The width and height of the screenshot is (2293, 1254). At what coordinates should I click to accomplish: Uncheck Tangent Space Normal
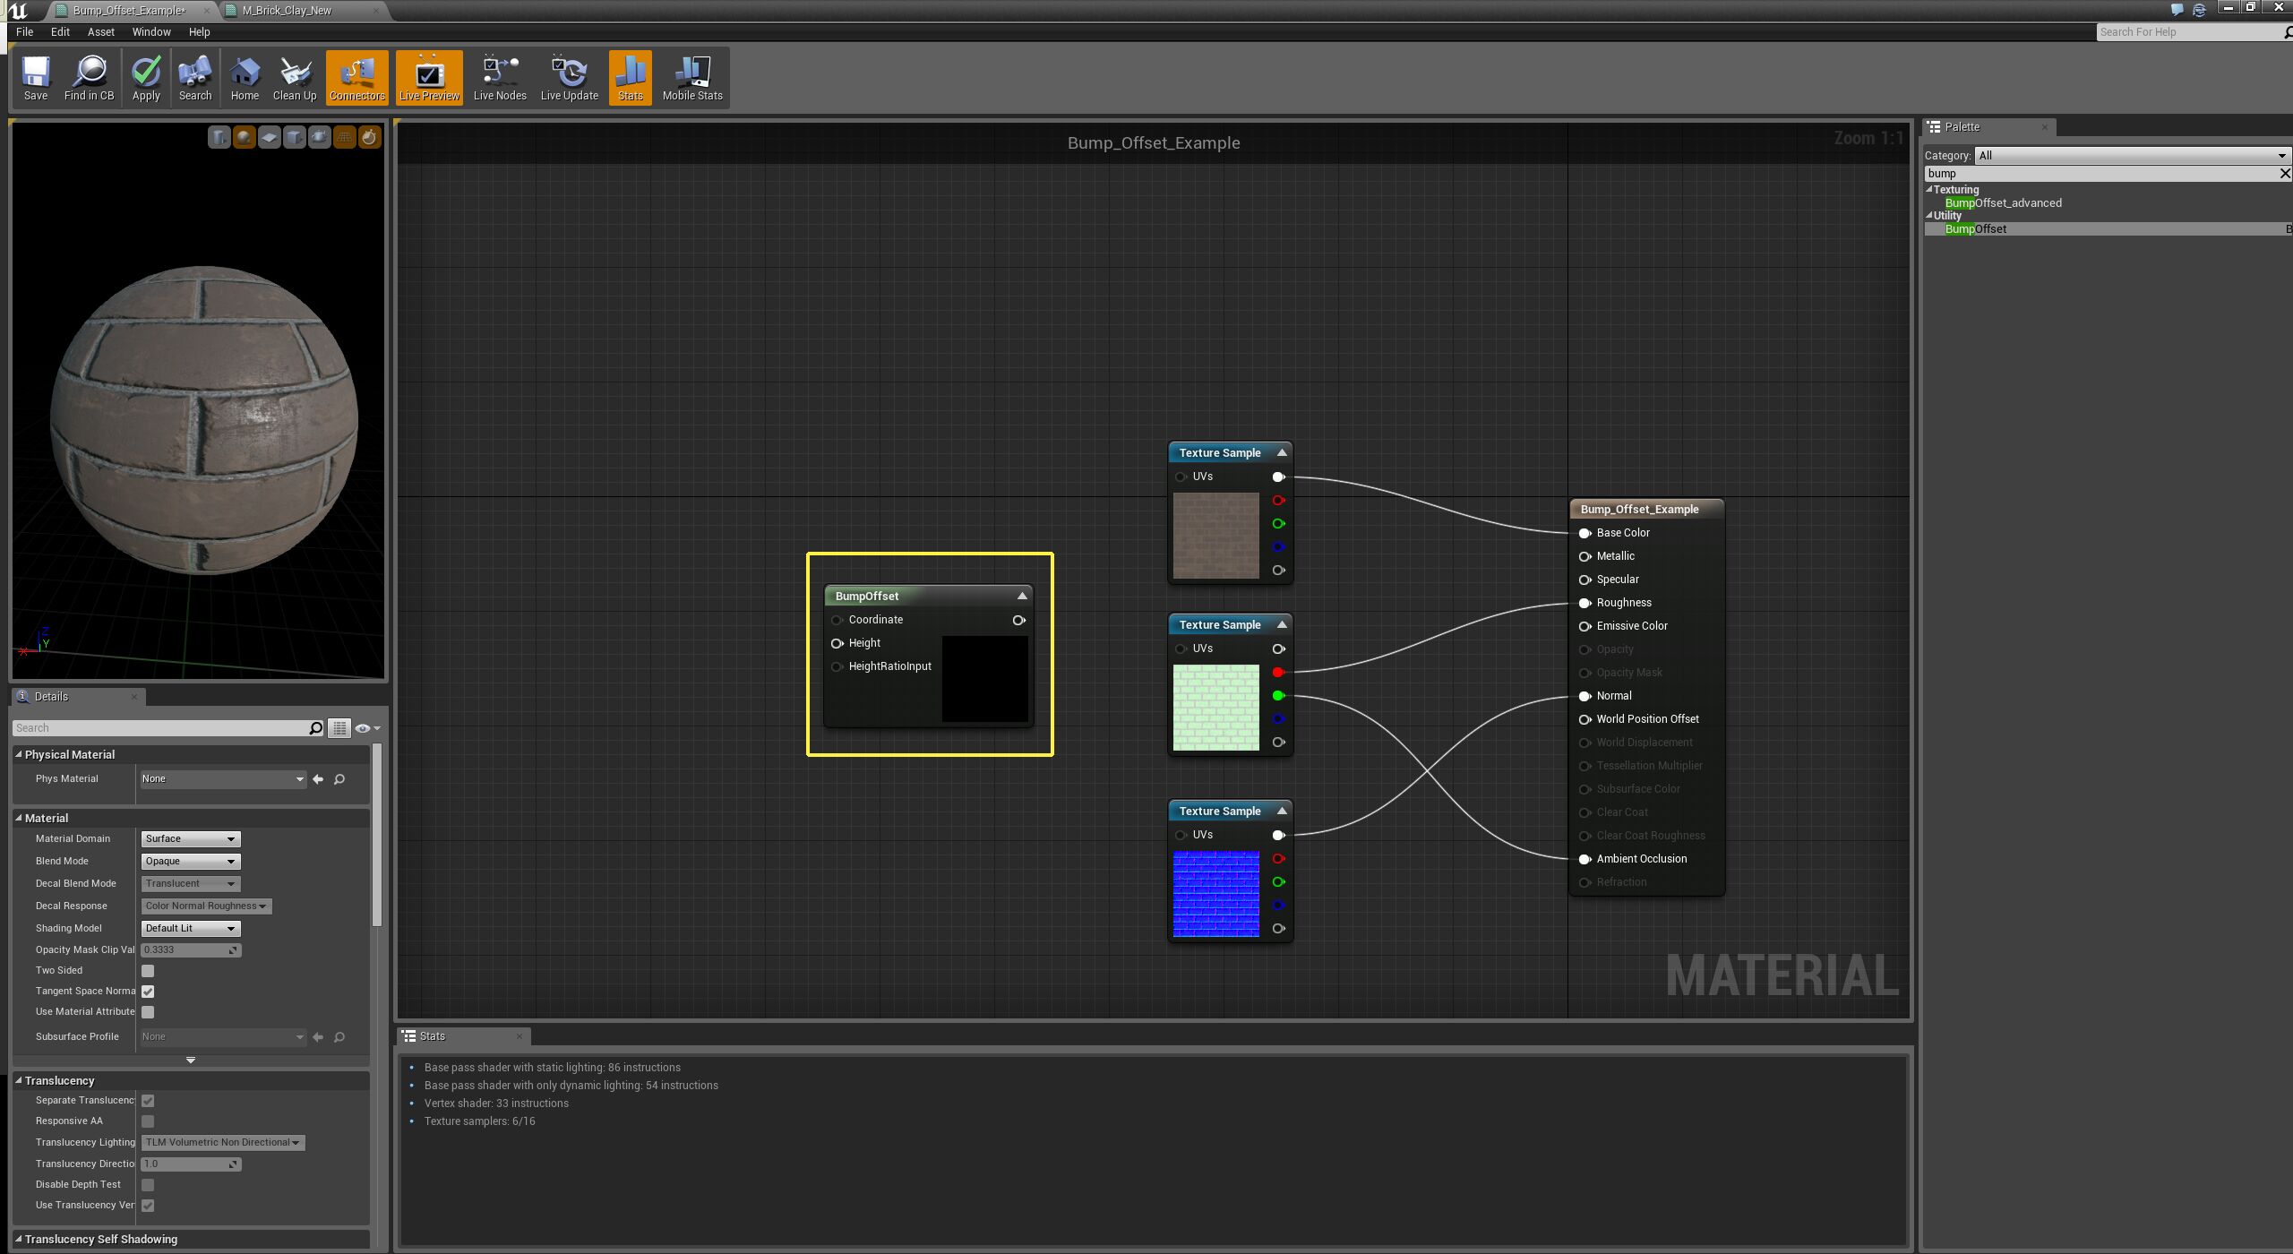(x=148, y=991)
